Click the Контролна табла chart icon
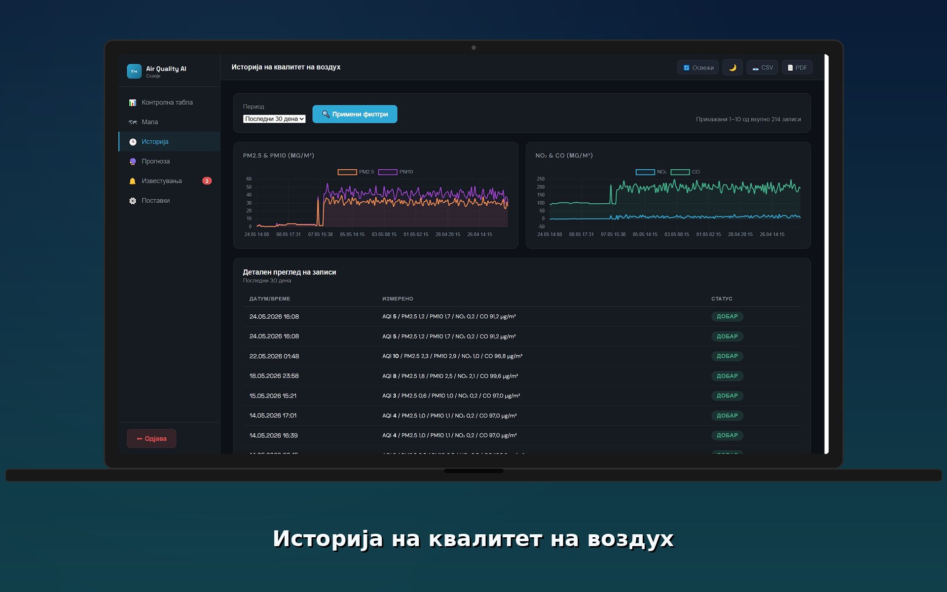The width and height of the screenshot is (947, 592). coord(133,103)
